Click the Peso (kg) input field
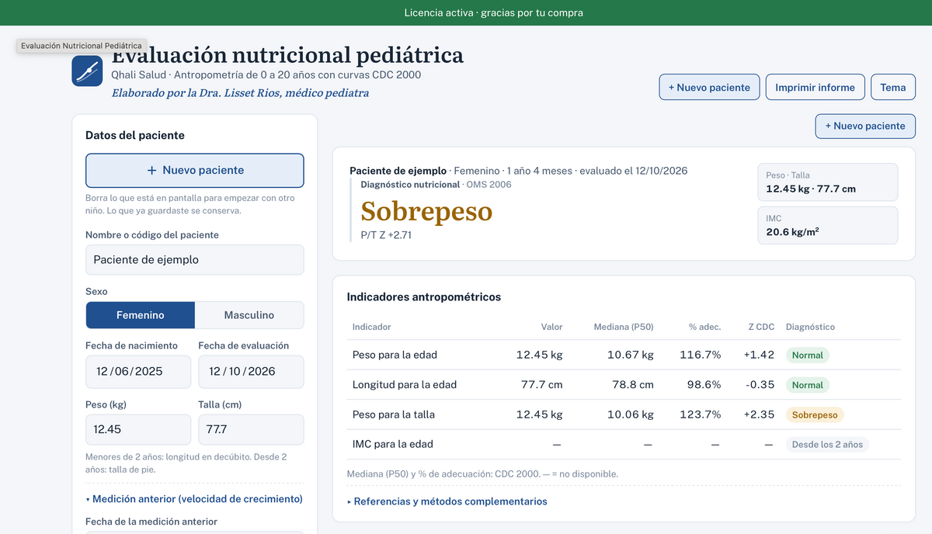 coord(138,429)
